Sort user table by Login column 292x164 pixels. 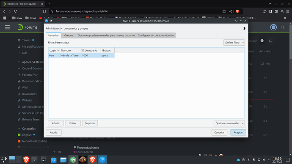click(54, 50)
